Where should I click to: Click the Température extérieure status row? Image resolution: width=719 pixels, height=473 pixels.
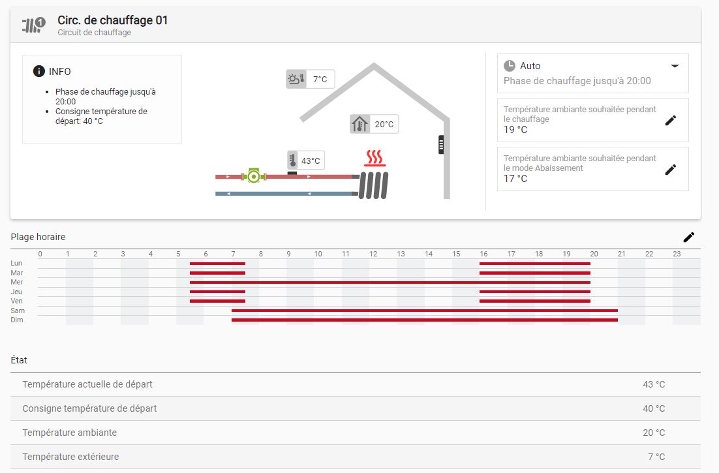356,457
